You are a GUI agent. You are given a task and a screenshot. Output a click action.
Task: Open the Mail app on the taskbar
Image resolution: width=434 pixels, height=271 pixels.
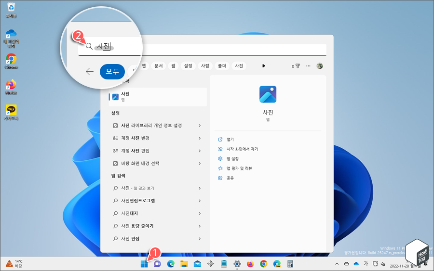click(x=197, y=264)
